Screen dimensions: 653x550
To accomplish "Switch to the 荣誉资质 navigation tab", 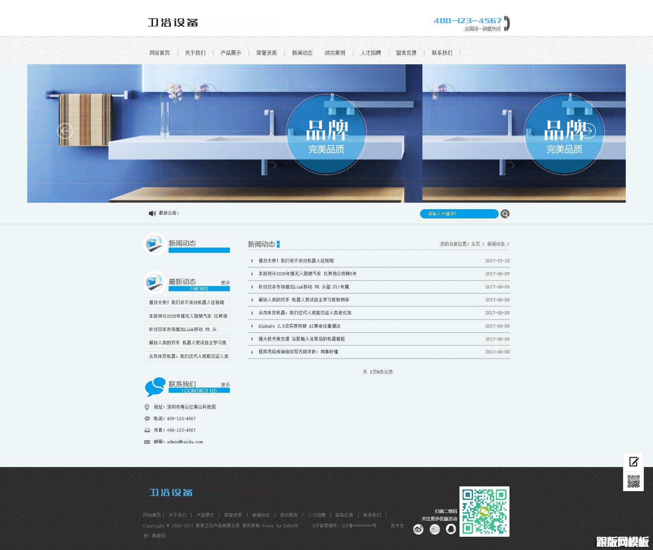I will tap(267, 53).
